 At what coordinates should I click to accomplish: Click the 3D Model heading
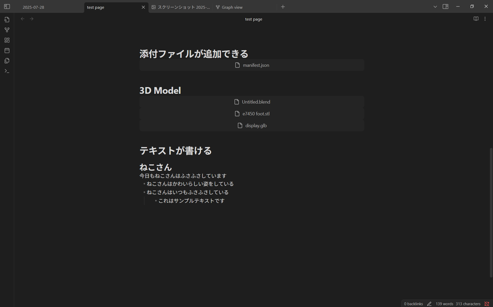click(160, 90)
